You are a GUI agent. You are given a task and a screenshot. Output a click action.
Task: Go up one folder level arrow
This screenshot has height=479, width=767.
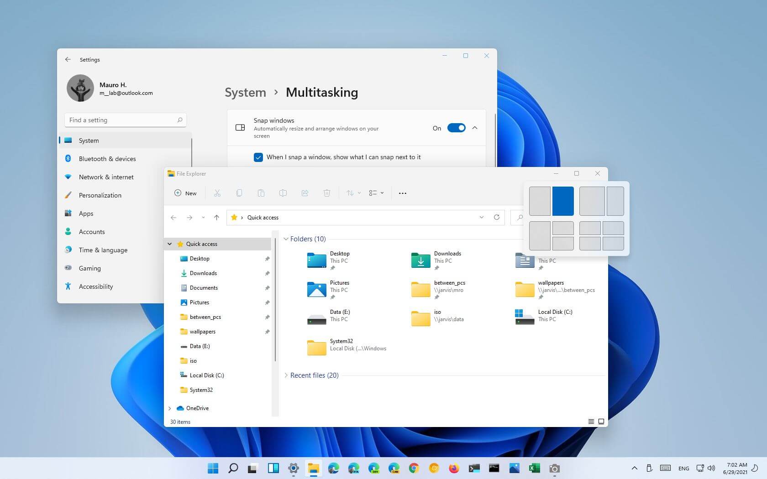[216, 218]
